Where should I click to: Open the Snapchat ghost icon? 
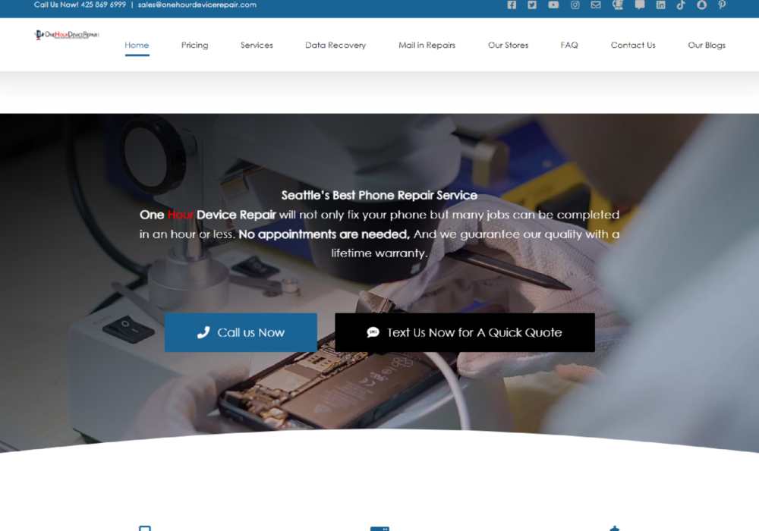[701, 5]
